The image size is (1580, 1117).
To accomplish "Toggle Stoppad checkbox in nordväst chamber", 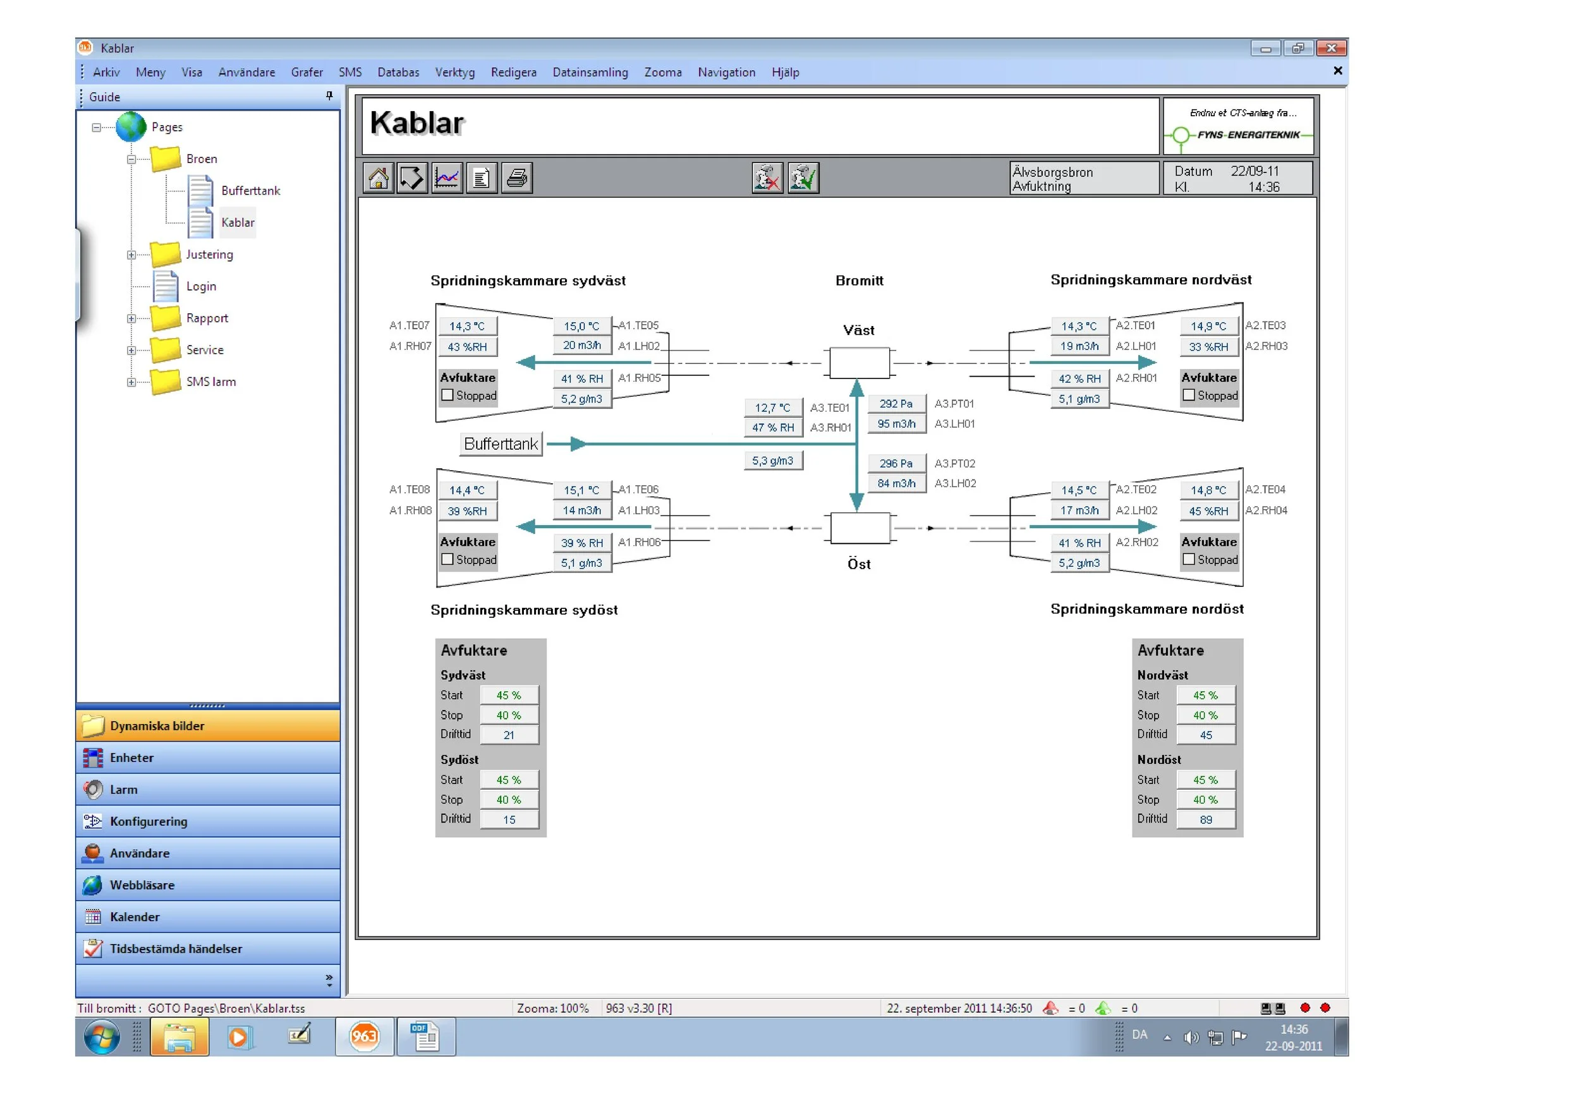I will [1188, 395].
